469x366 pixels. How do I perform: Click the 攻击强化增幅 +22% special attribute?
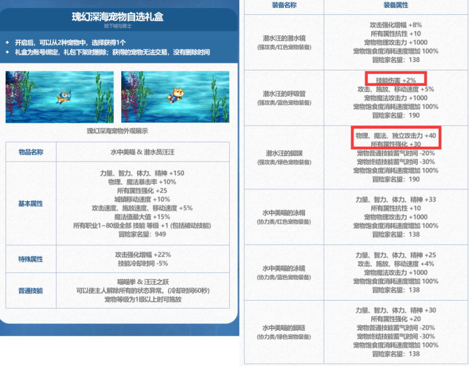143,255
